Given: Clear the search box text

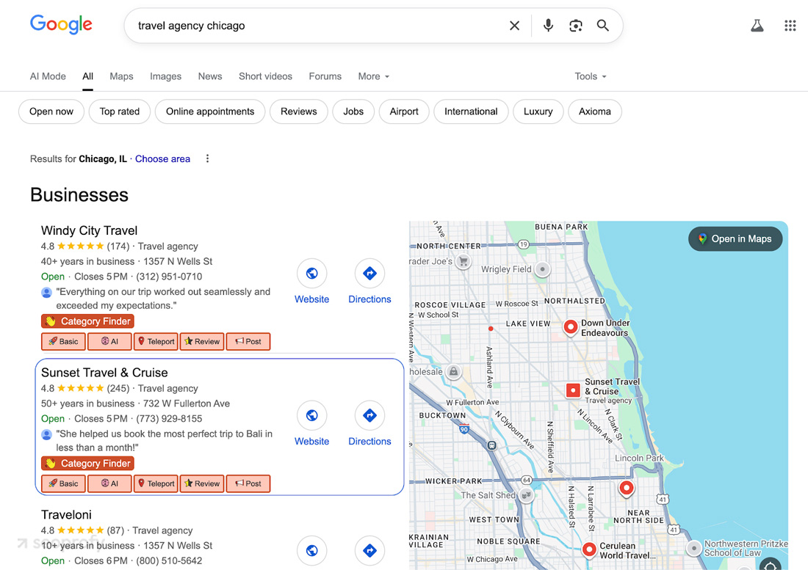Looking at the screenshot, I should click(514, 26).
